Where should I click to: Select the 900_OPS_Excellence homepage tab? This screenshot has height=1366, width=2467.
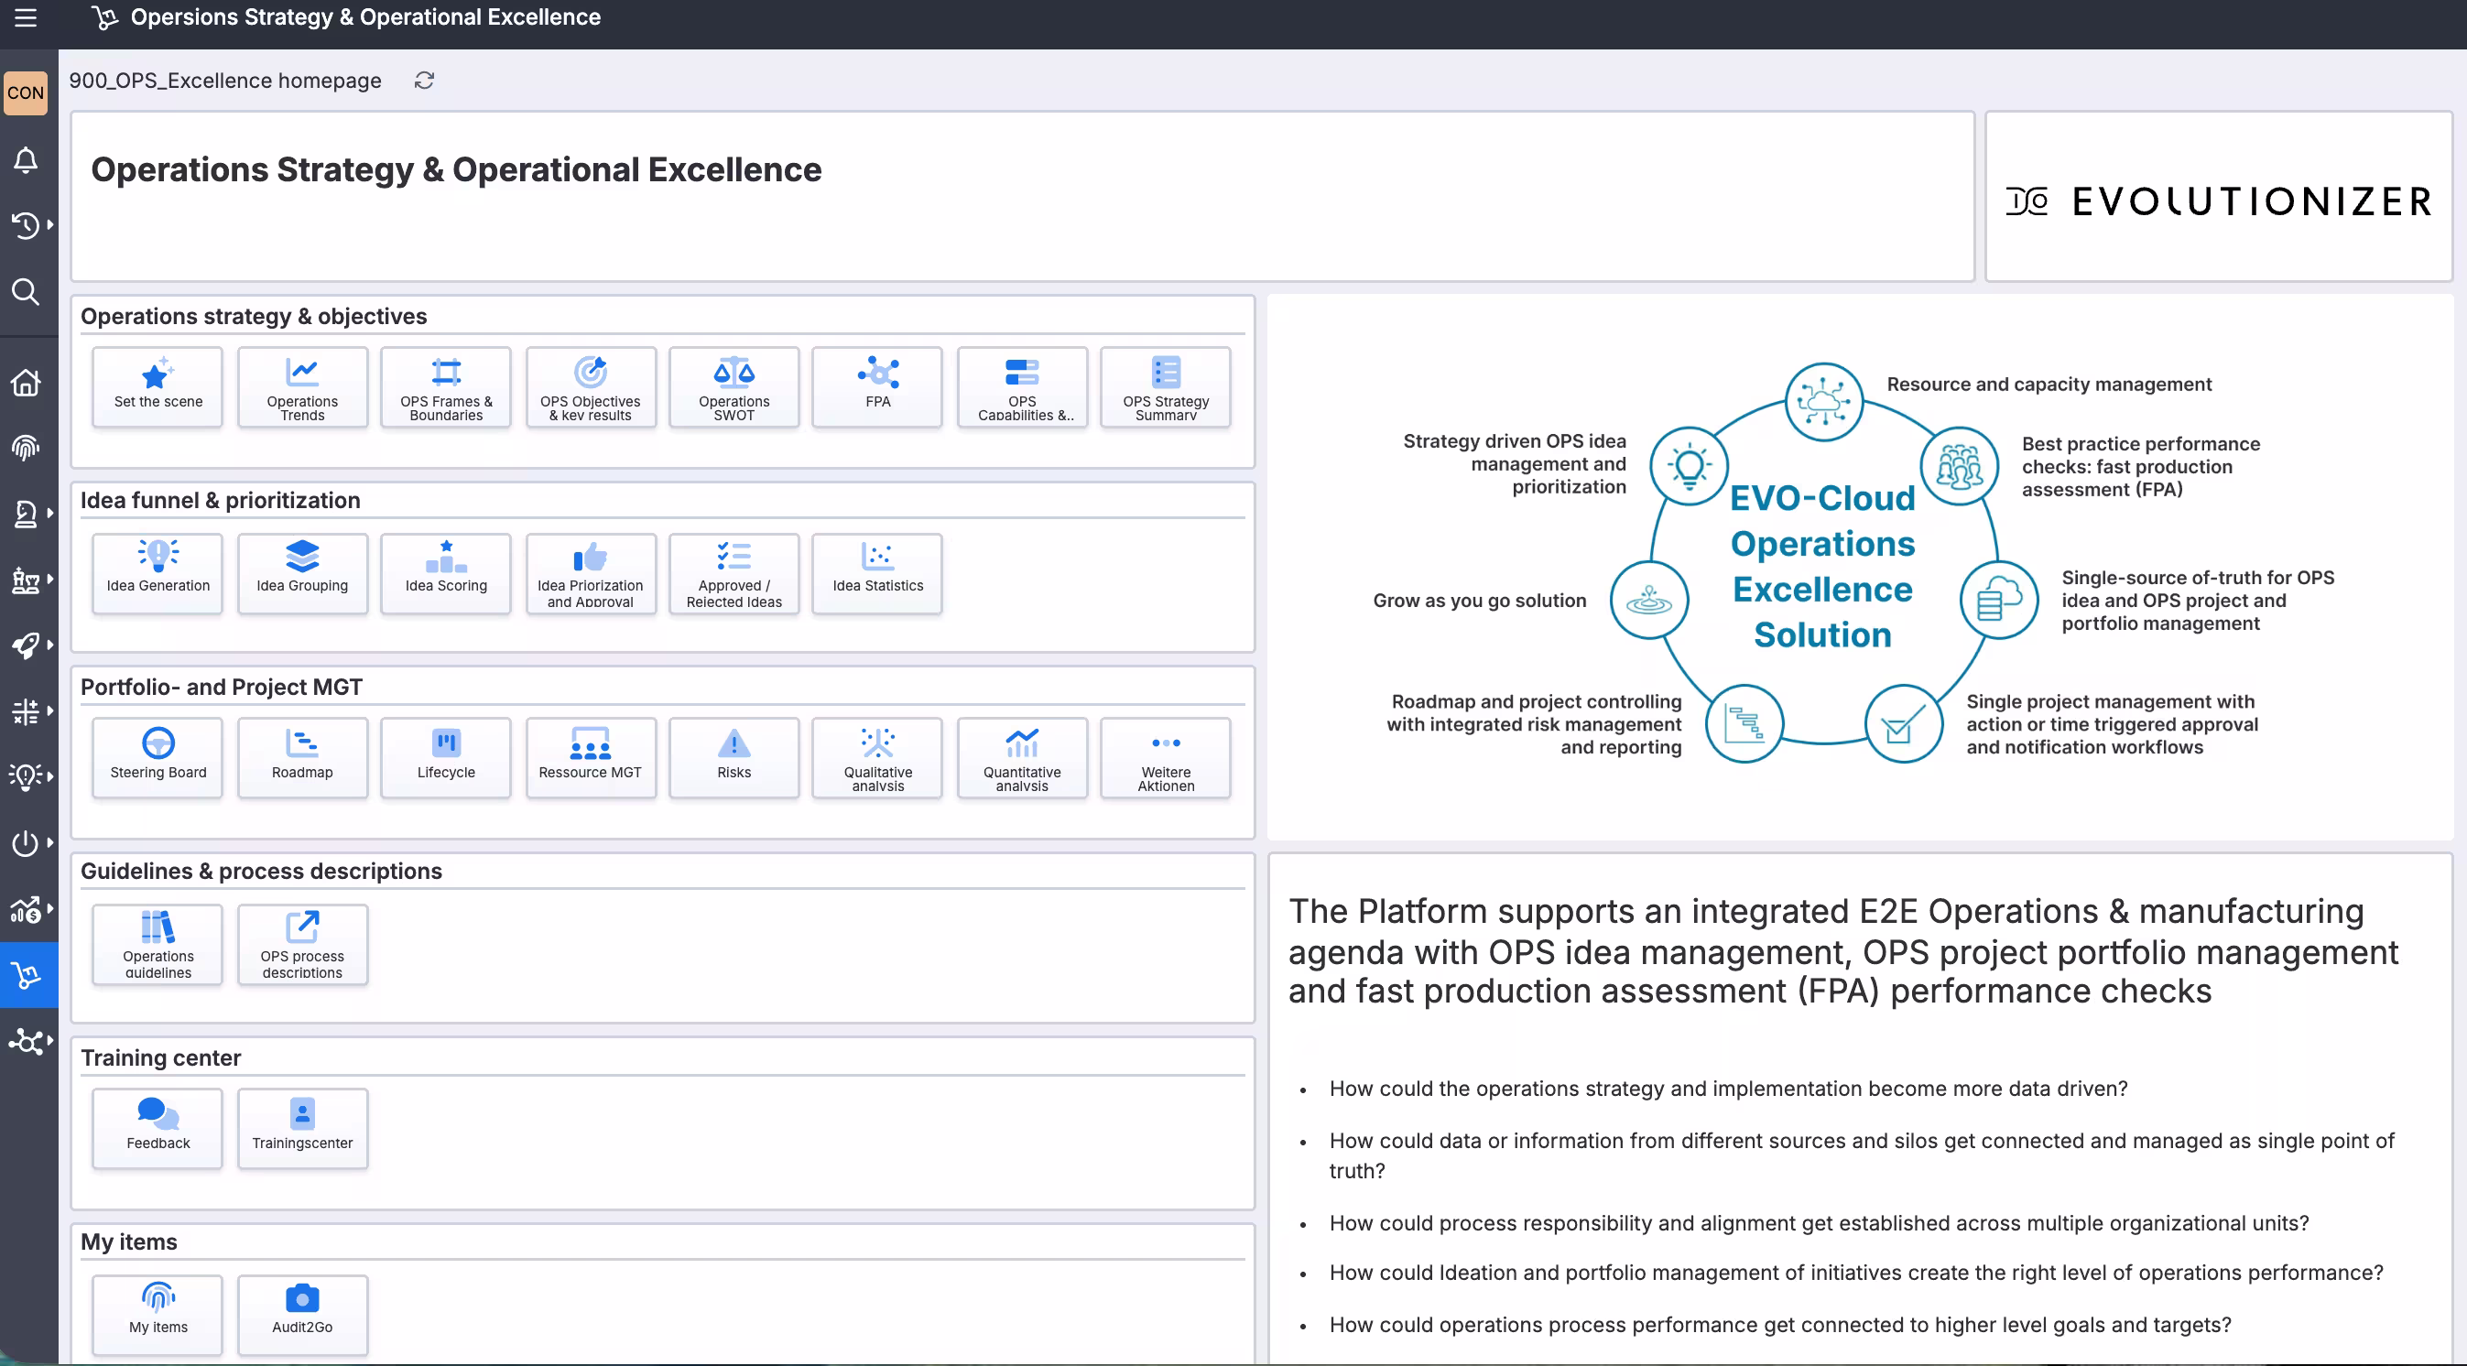point(225,81)
